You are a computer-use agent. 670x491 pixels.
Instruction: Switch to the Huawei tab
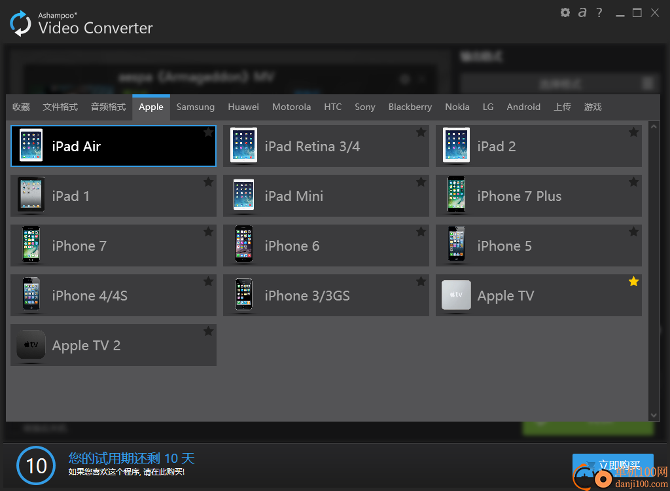(x=243, y=107)
